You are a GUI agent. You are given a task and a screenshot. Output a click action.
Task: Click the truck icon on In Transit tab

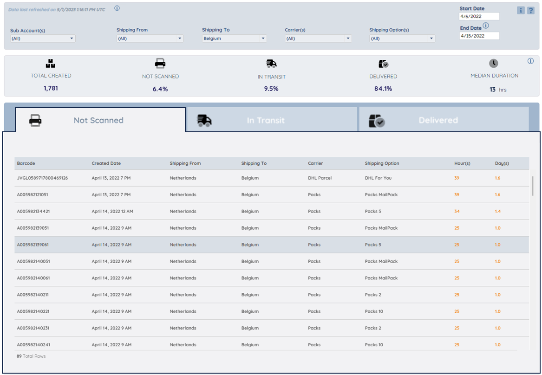(x=204, y=121)
